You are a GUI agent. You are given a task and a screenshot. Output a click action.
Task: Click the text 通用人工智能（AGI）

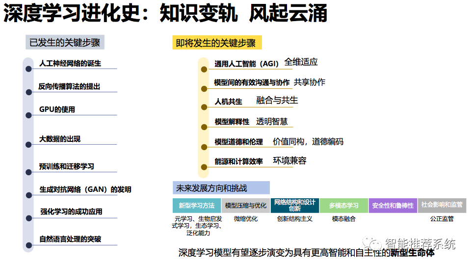point(247,64)
